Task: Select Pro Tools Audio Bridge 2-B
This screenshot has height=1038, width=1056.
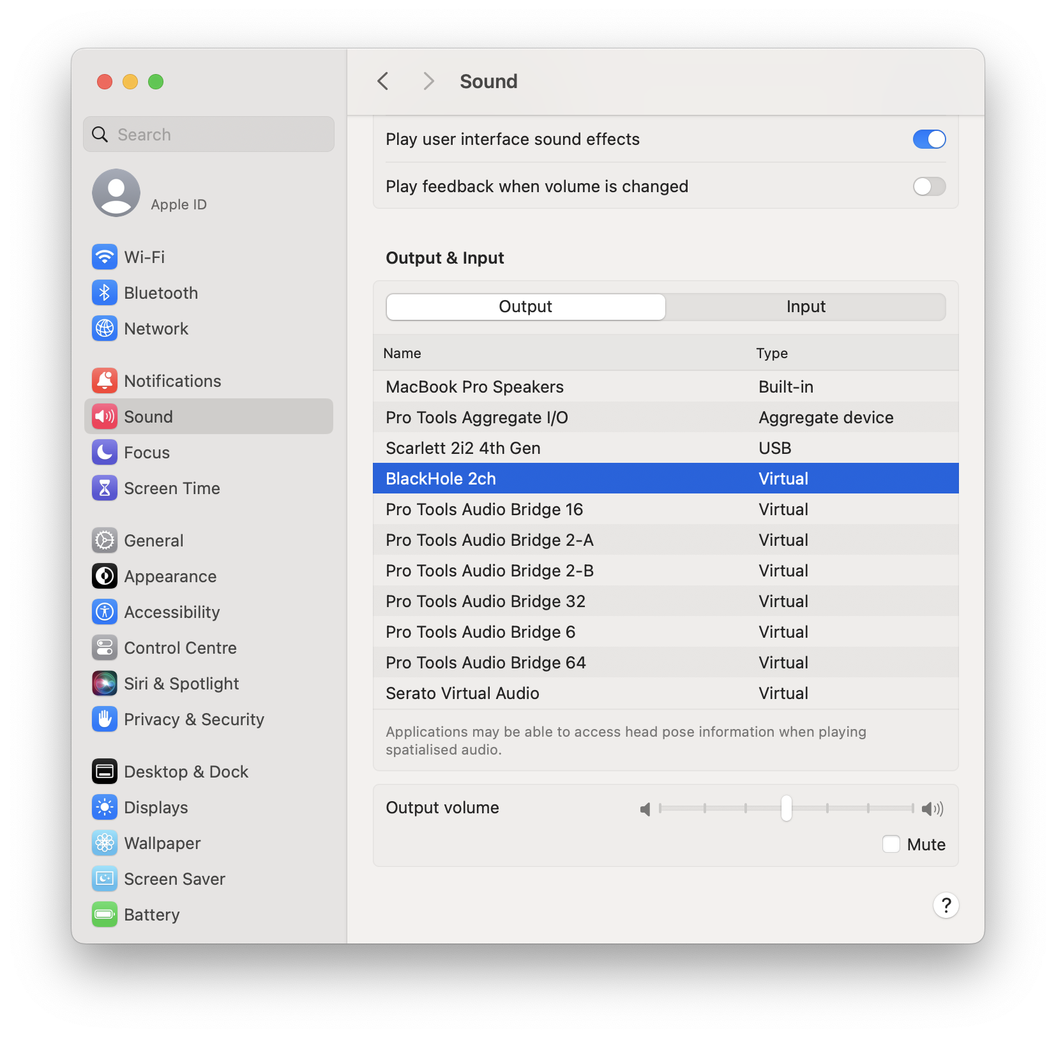Action: pos(666,571)
